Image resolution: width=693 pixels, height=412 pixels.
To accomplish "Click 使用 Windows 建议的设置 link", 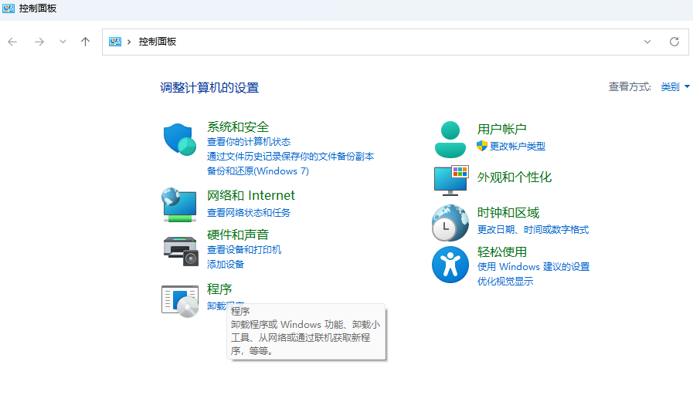I will point(533,267).
